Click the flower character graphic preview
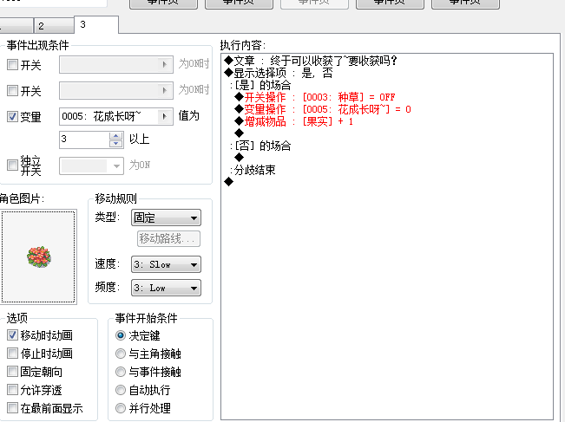The width and height of the screenshot is (565, 422). (38, 256)
